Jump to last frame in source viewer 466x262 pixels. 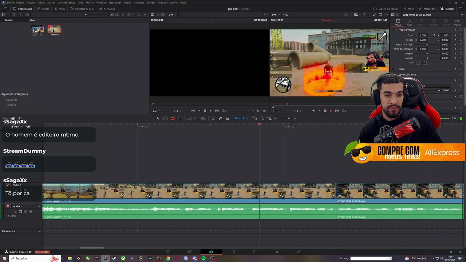coord(217,111)
